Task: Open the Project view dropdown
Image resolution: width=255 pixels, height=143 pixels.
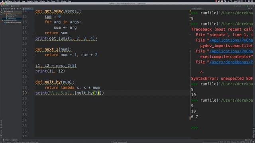Action: 7,9
